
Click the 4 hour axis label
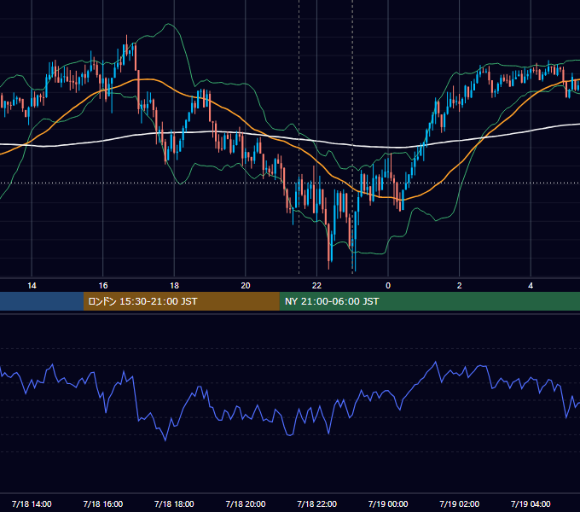[x=531, y=286]
